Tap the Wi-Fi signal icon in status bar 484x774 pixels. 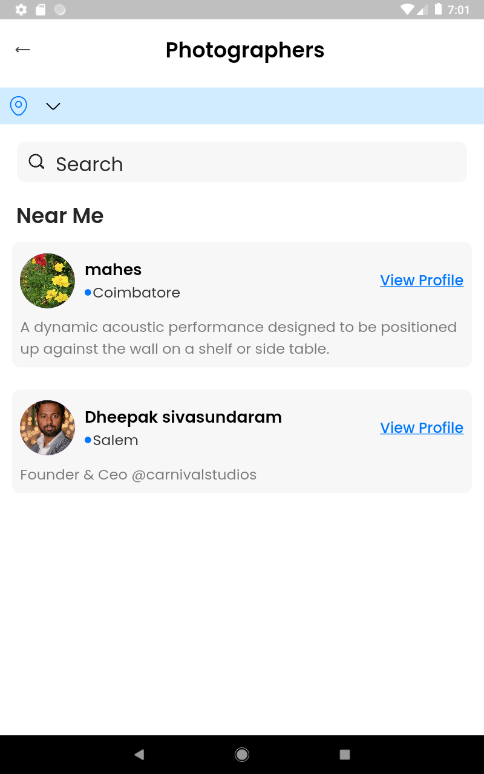[x=407, y=10]
